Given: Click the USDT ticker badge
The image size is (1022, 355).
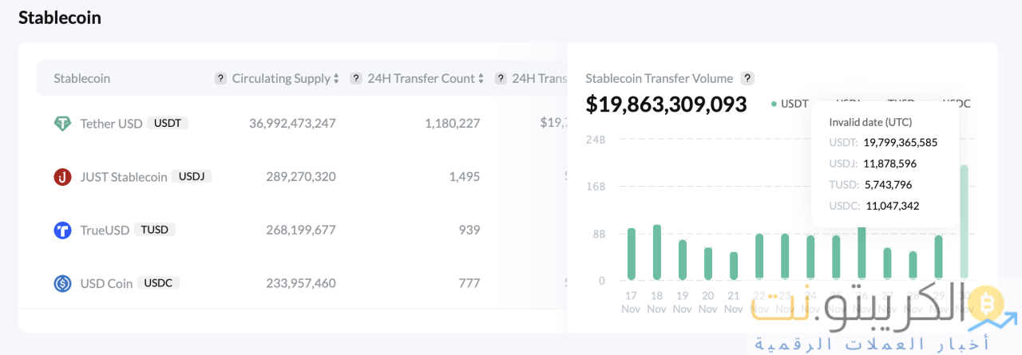Looking at the screenshot, I should (x=168, y=124).
